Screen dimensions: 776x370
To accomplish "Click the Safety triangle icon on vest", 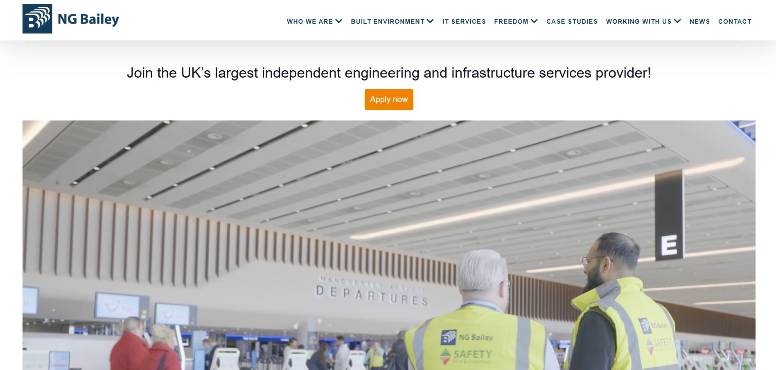I will coord(446,356).
